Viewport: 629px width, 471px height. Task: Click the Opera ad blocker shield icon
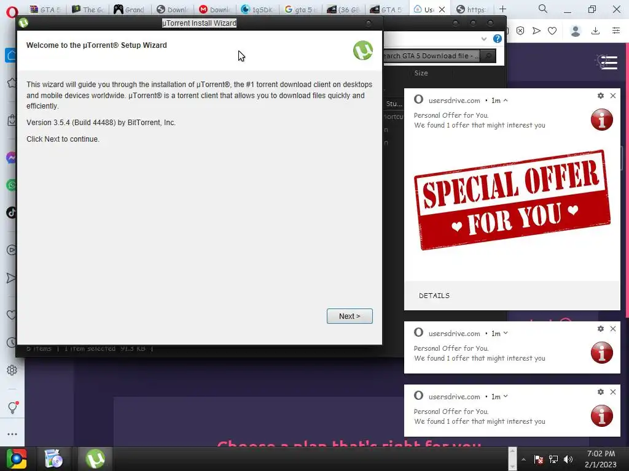(x=520, y=31)
